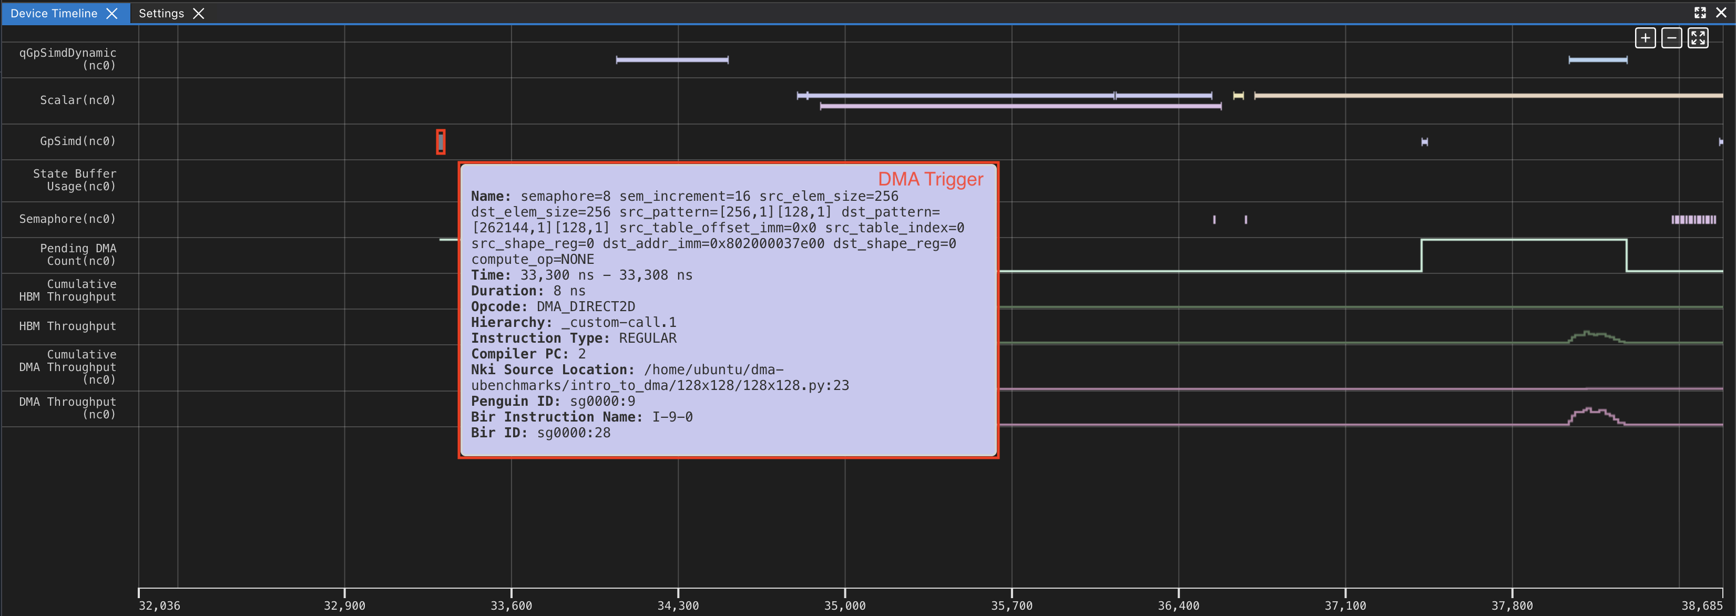The height and width of the screenshot is (616, 1736).
Task: Switch to the Settings tab
Action: point(161,13)
